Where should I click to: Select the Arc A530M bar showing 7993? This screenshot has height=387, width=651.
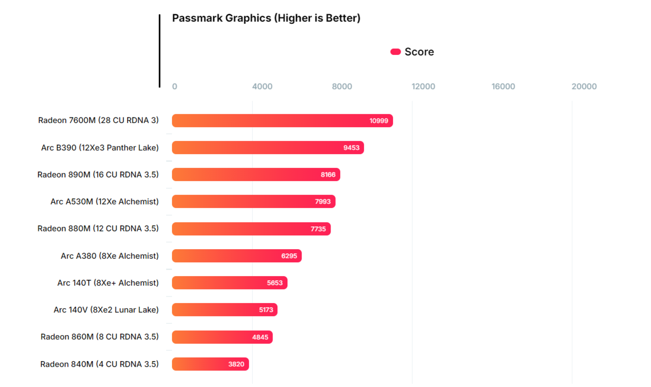pos(254,201)
